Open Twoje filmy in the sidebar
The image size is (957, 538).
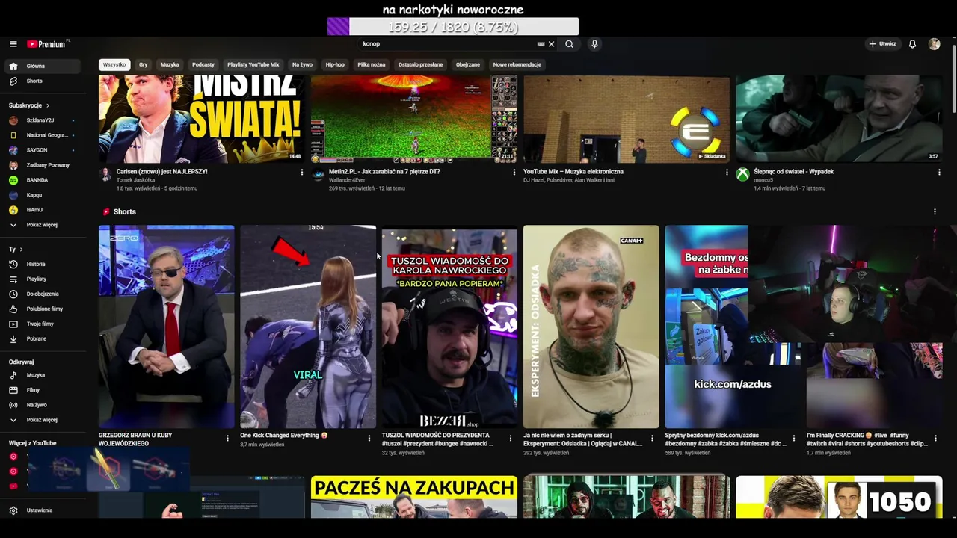(43, 324)
